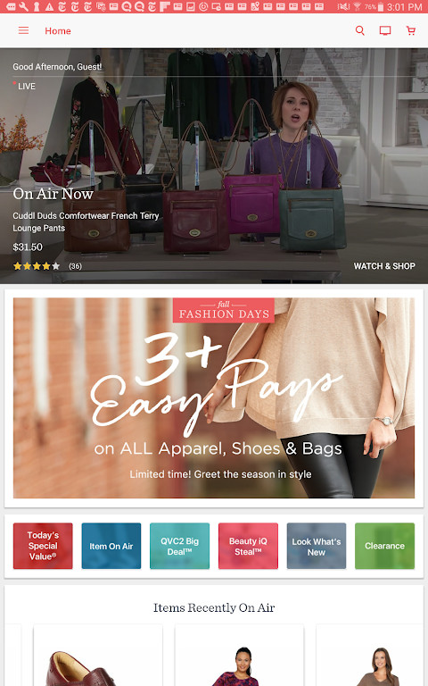The height and width of the screenshot is (686, 428).
Task: Tap the wrench icon in status bar
Action: point(23,6)
